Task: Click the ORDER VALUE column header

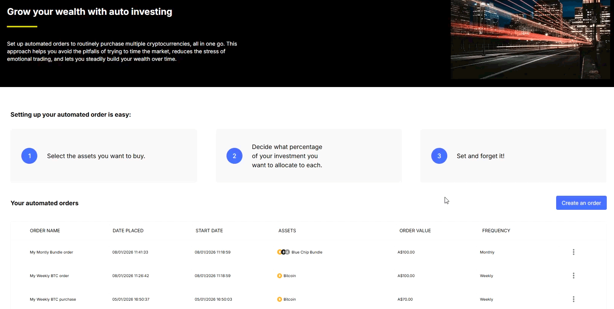Action: [x=415, y=231]
